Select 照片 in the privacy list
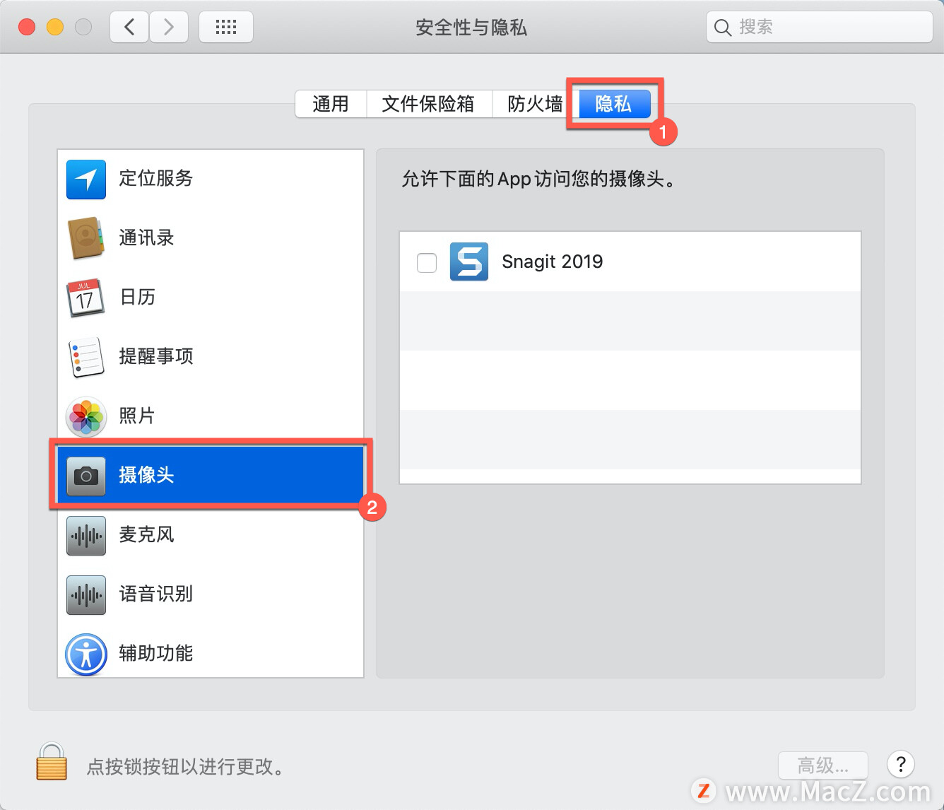The image size is (944, 810). [x=211, y=416]
